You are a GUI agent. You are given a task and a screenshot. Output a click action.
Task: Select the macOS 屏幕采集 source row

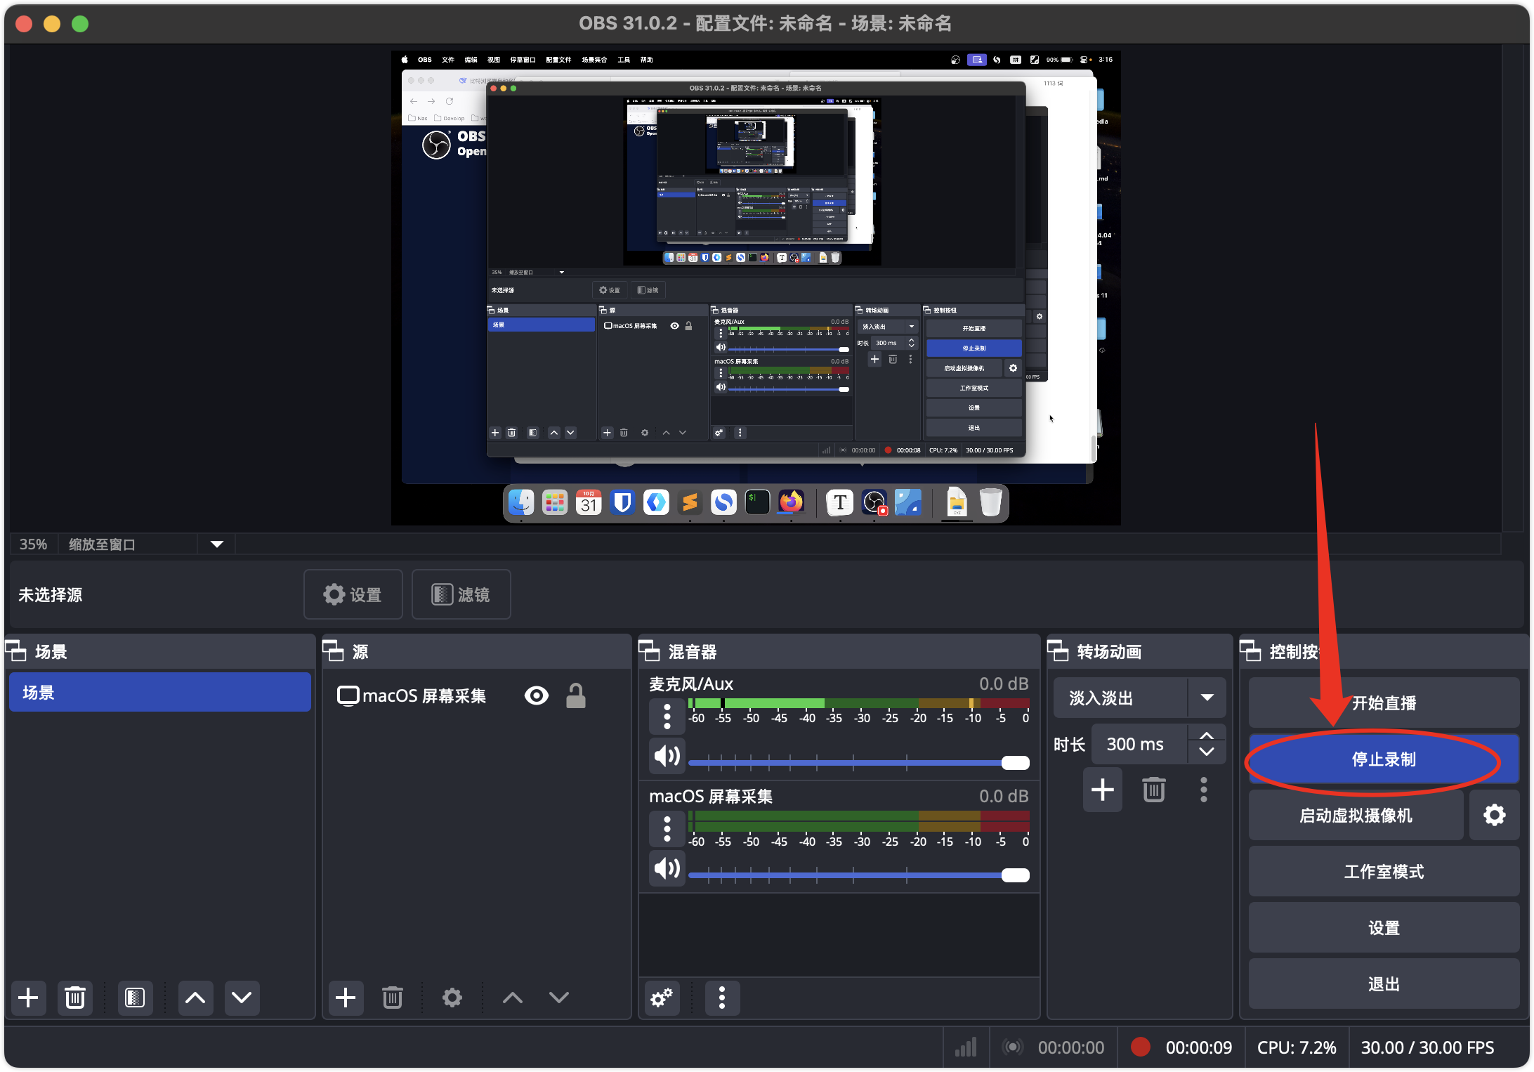pos(477,695)
